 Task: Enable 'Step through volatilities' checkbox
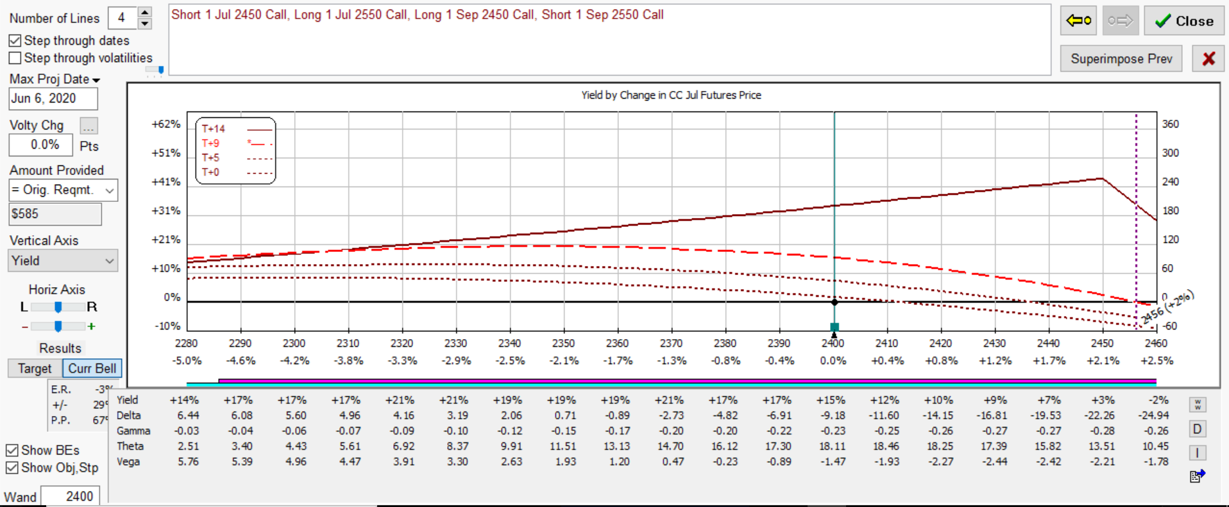point(15,58)
